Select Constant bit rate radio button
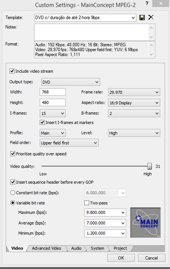The width and height of the screenshot is (170, 269). (13, 193)
